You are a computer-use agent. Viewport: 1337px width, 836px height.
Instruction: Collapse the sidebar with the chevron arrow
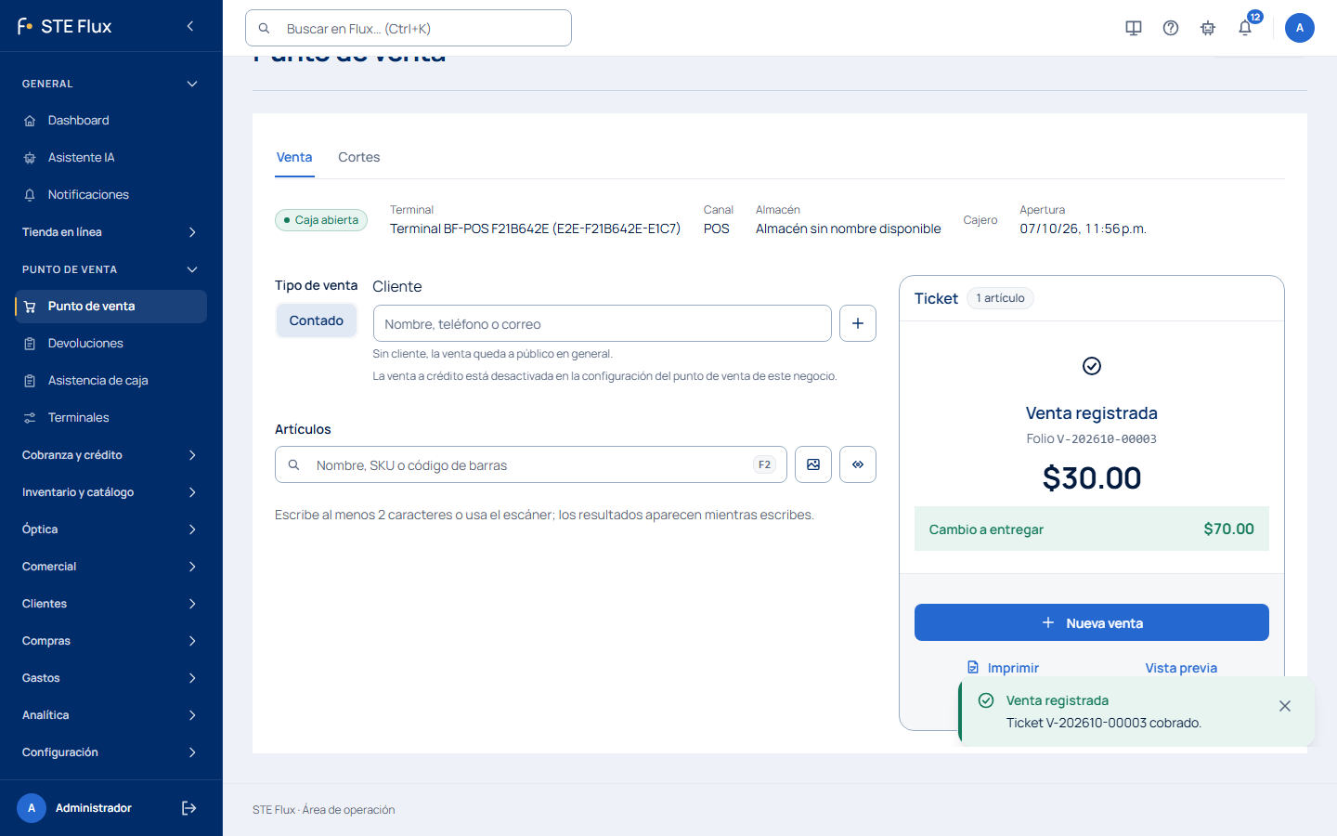190,26
